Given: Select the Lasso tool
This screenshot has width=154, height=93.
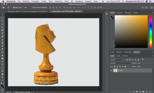Looking at the screenshot, I should [x=2, y=21].
